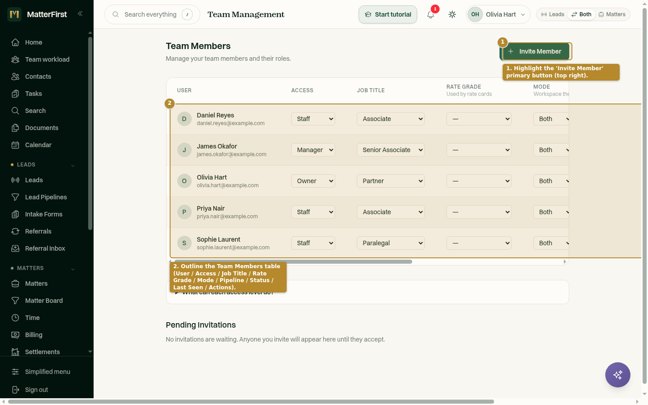Open the Matter Board funnel icon
648x405 pixels.
(x=15, y=301)
